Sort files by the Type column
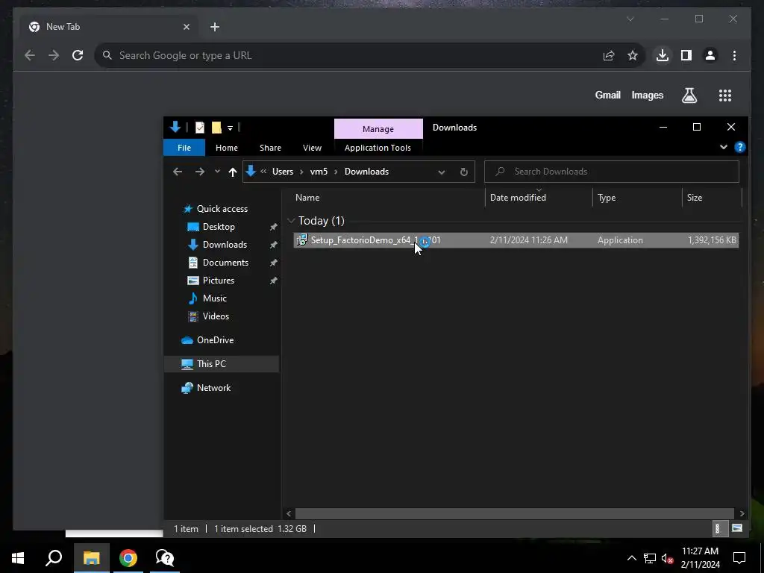This screenshot has height=573, width=764. pyautogui.click(x=607, y=197)
